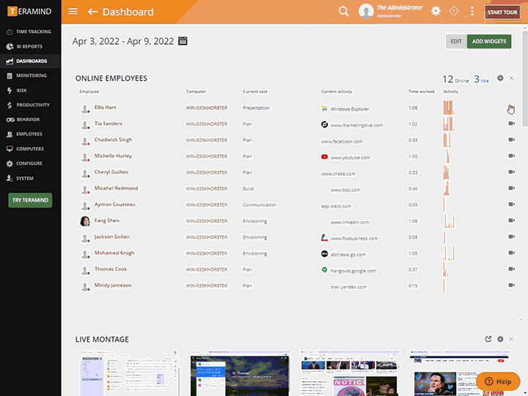Image resolution: width=528 pixels, height=396 pixels.
Task: Open Online Employees widget gear settings
Action: click(x=500, y=78)
